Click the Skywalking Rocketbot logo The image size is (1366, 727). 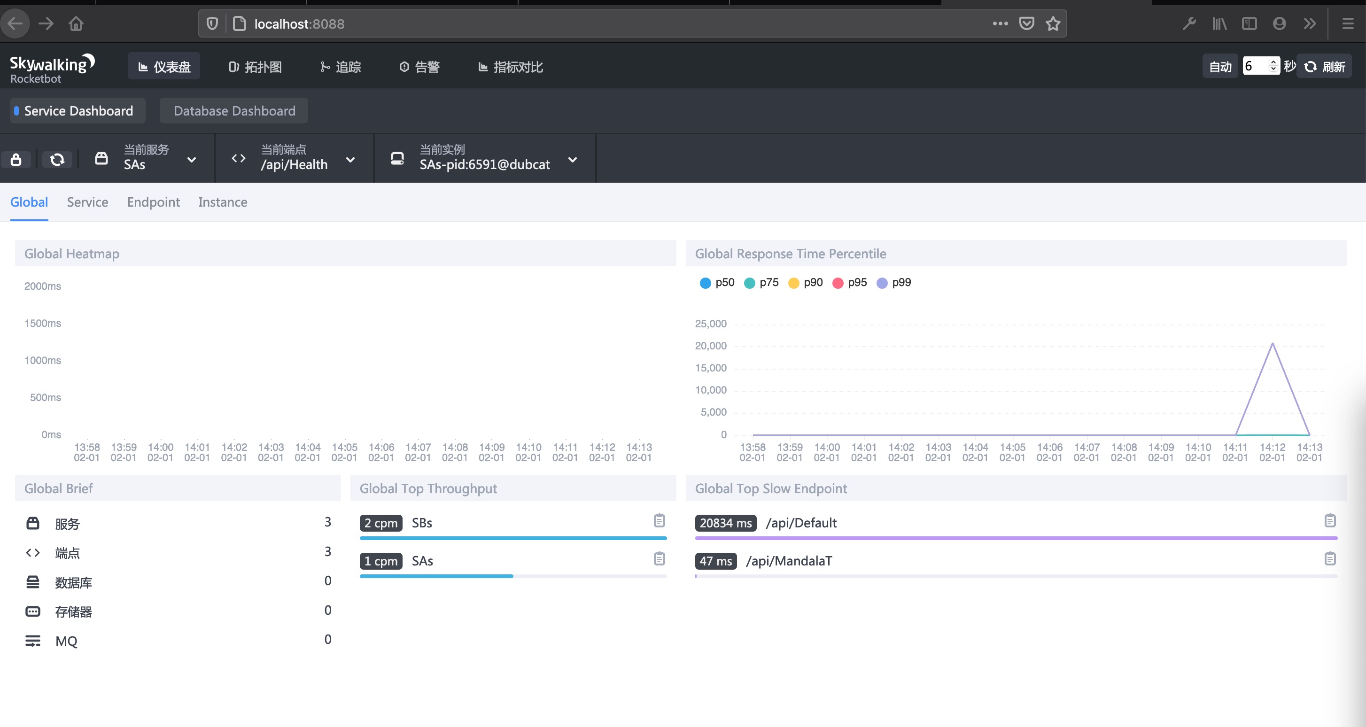point(53,69)
